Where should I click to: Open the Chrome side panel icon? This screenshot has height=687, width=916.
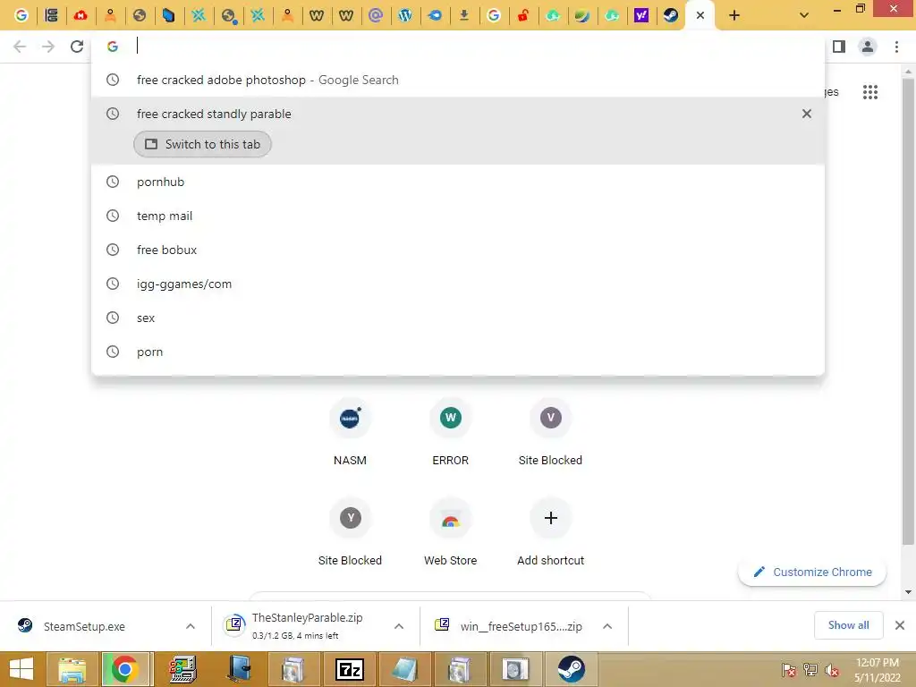click(839, 47)
